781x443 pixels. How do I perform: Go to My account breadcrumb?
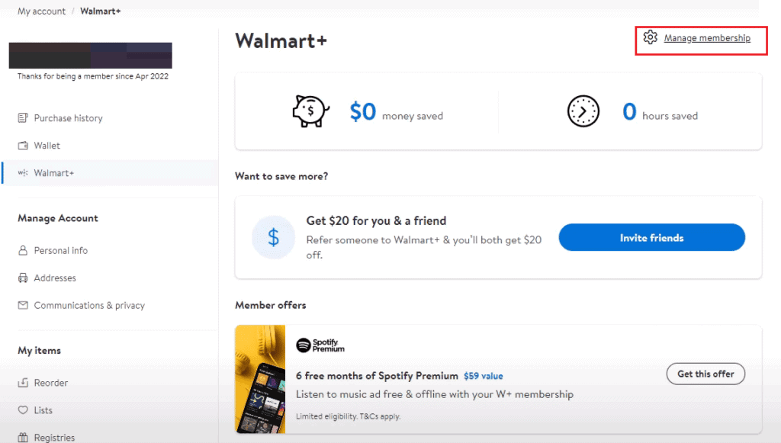(x=42, y=11)
